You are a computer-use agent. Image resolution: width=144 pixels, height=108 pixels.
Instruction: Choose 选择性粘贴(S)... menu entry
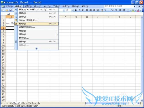coord(37,27)
